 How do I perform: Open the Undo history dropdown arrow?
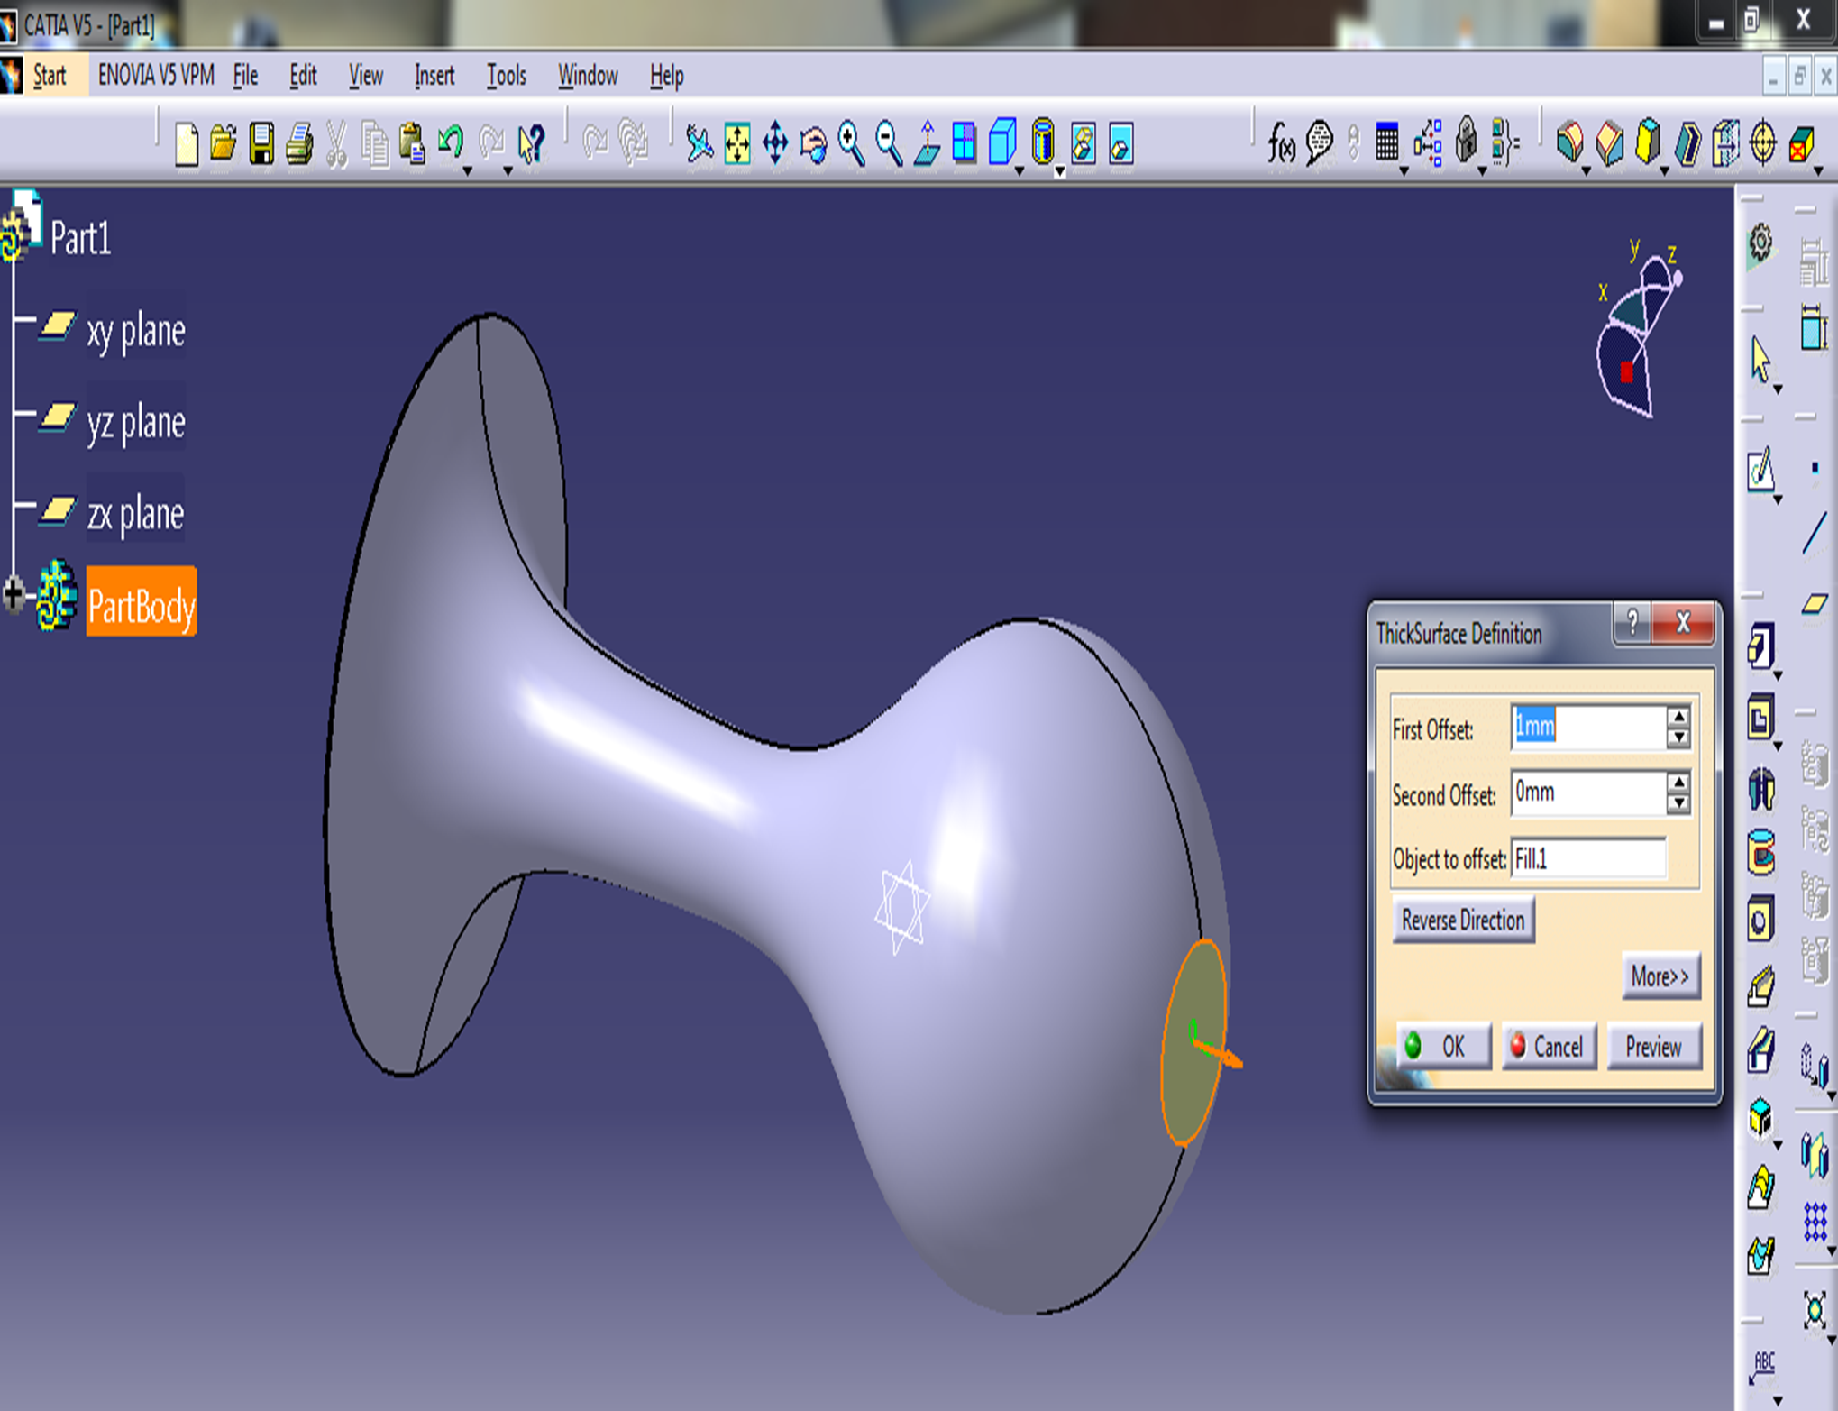pyautogui.click(x=467, y=170)
